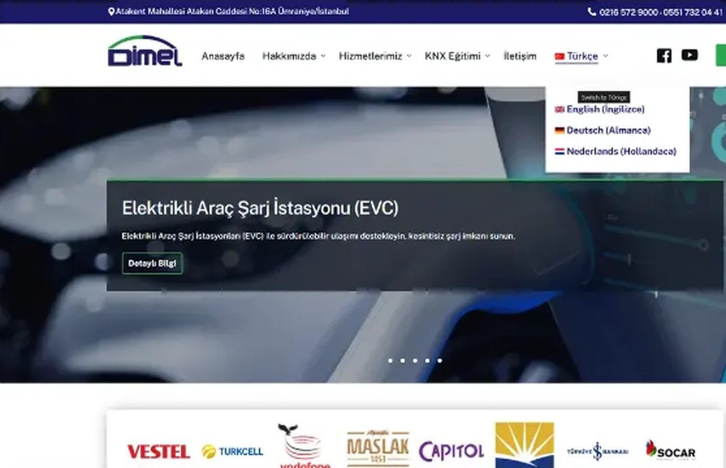726x468 pixels.
Task: Click the Detaylı Bilgi button
Action: tap(152, 263)
